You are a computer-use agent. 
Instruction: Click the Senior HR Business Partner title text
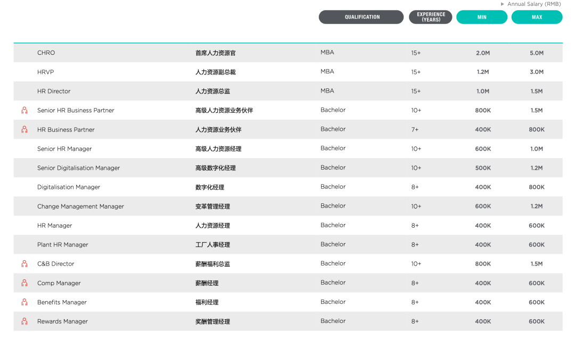coord(76,110)
